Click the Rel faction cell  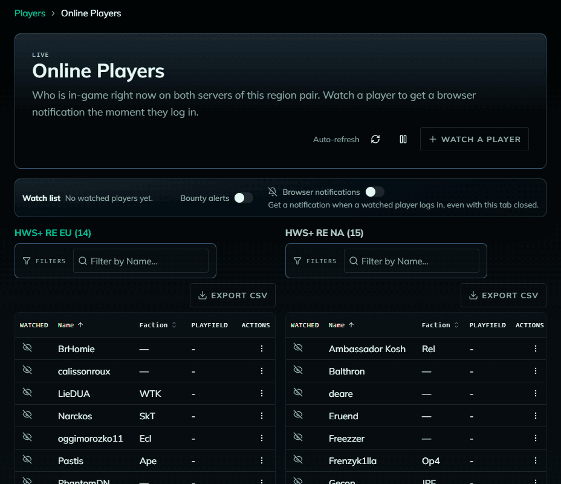click(x=428, y=349)
